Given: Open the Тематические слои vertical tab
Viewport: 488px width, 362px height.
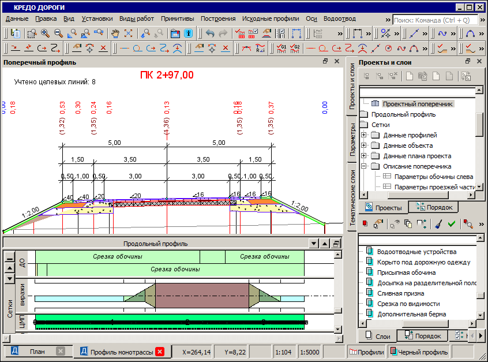Looking at the screenshot, I should click(352, 197).
